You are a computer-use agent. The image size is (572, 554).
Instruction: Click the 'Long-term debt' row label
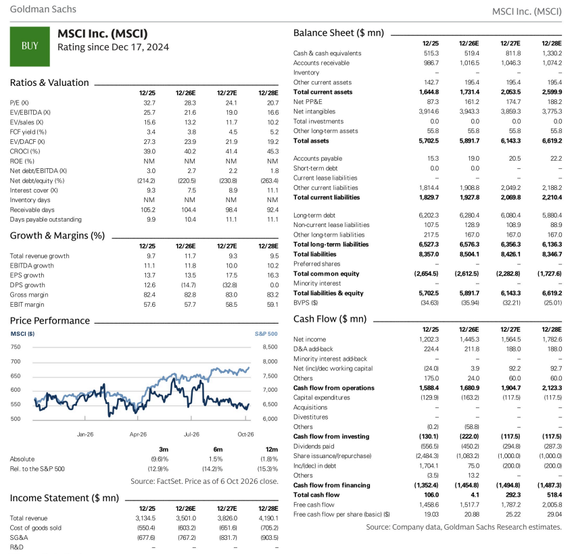tap(314, 216)
